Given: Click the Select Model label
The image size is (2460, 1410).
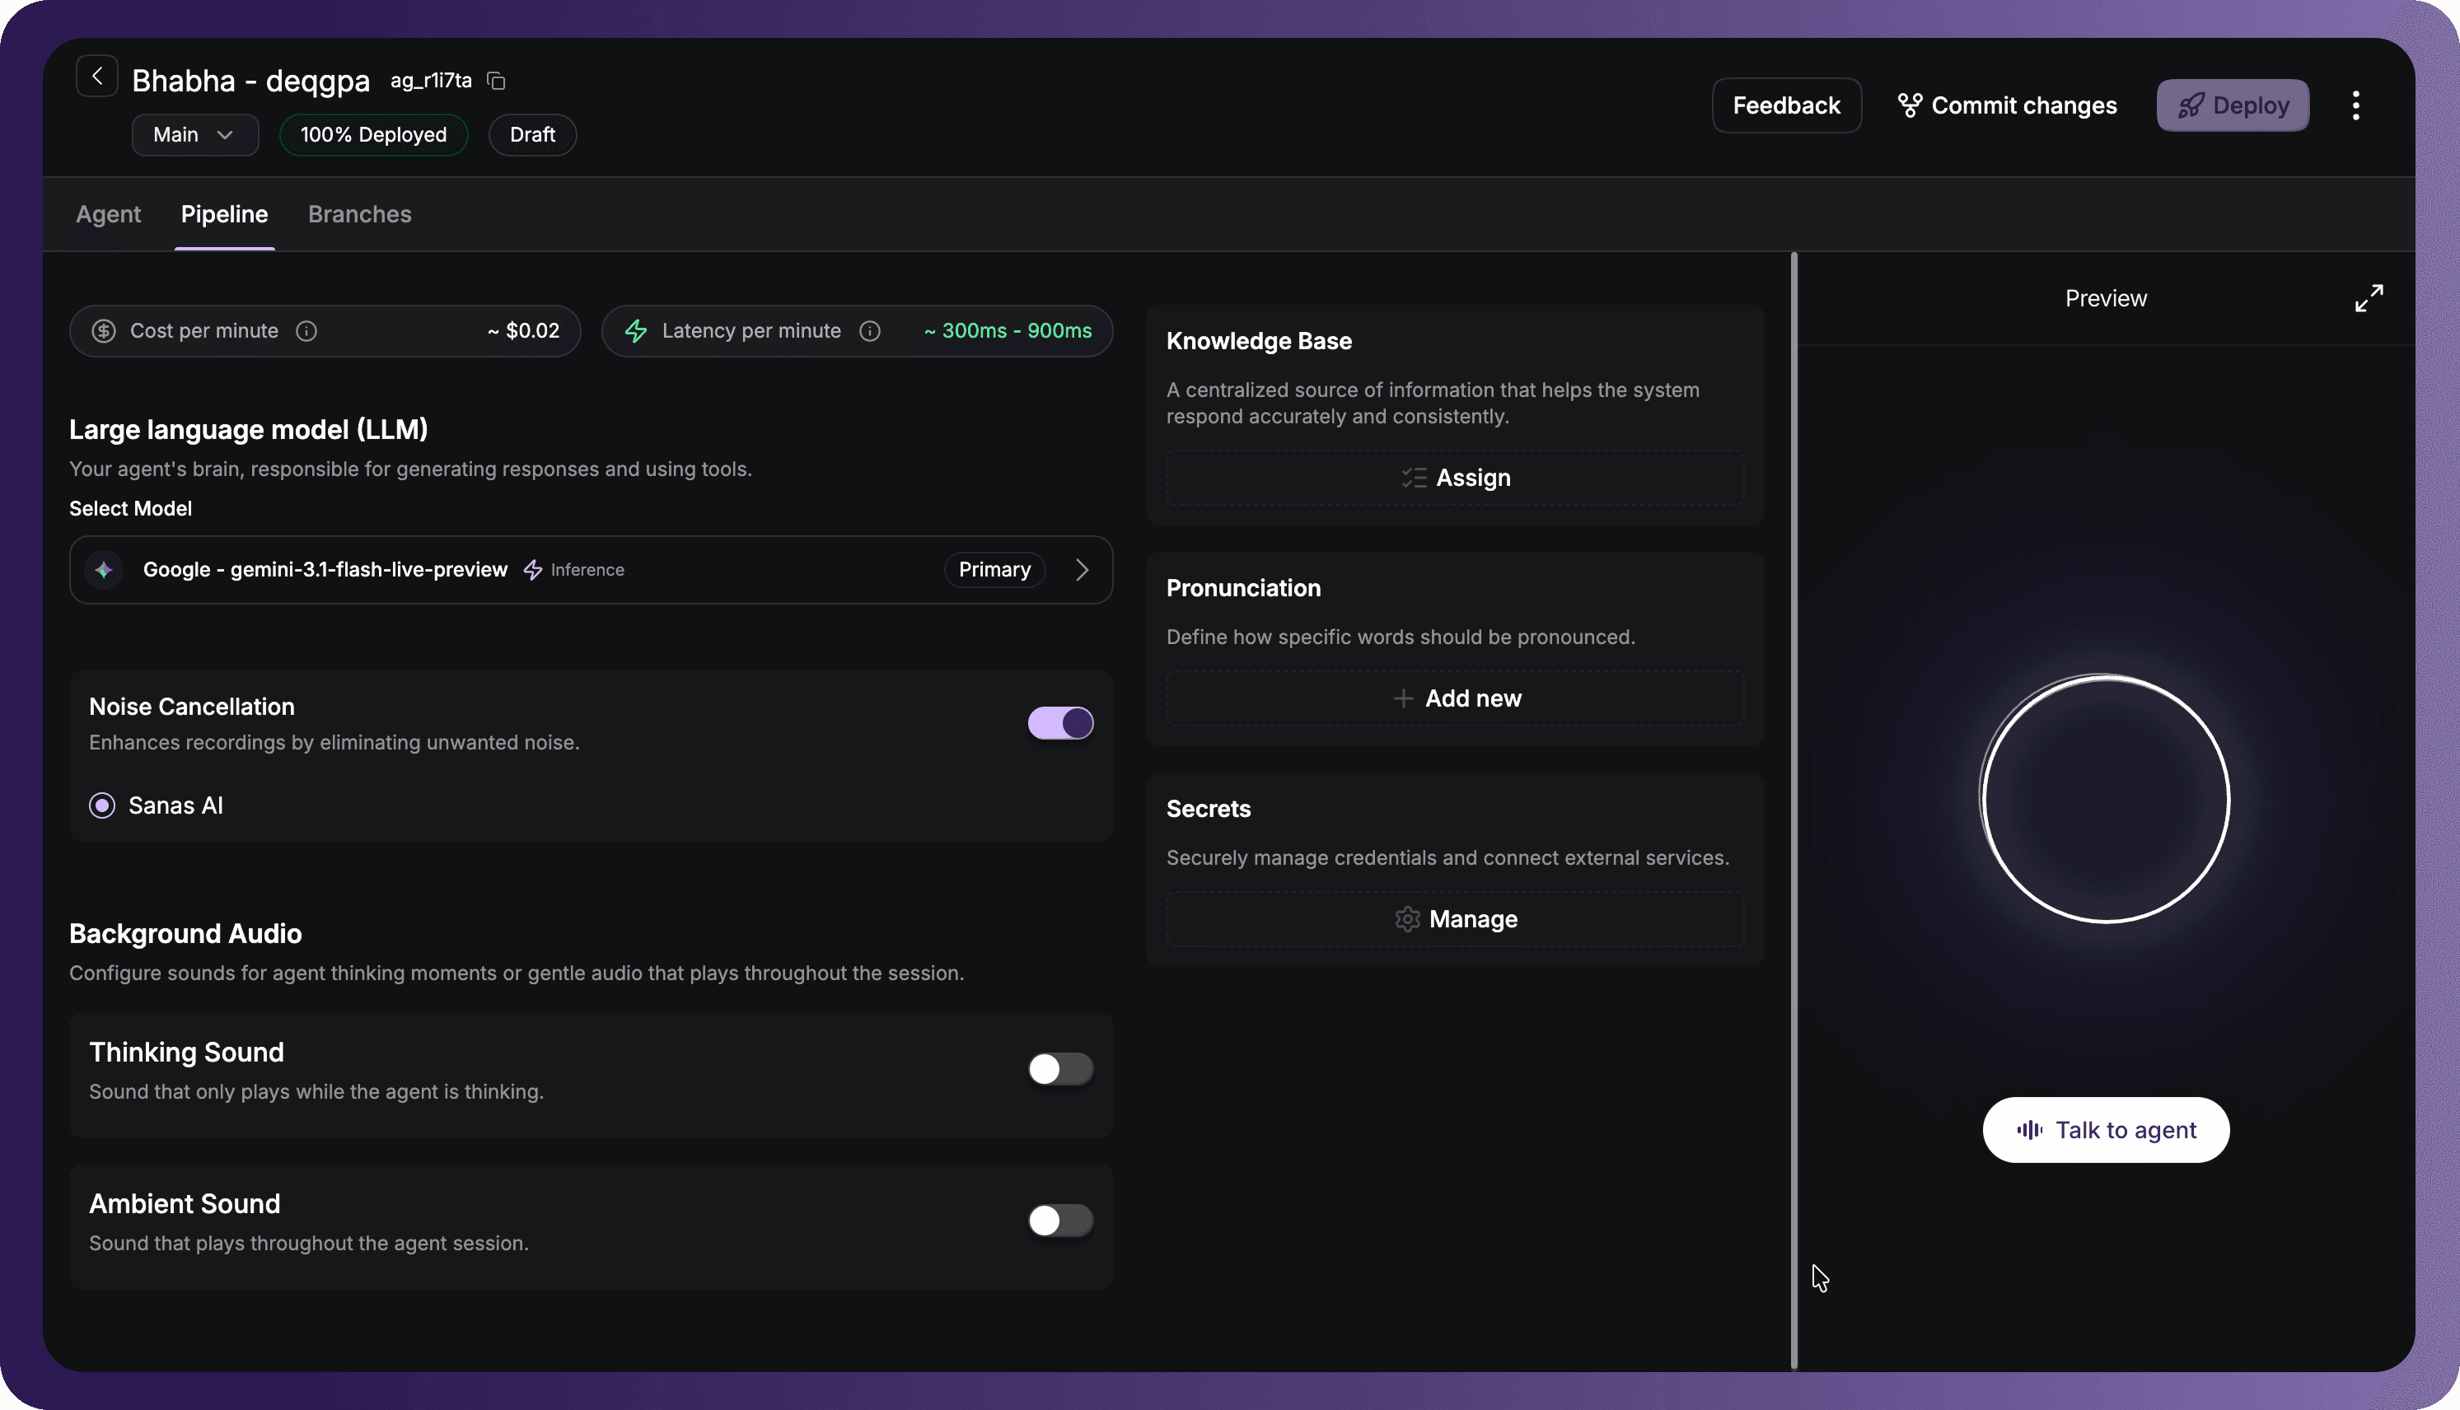Looking at the screenshot, I should point(130,508).
